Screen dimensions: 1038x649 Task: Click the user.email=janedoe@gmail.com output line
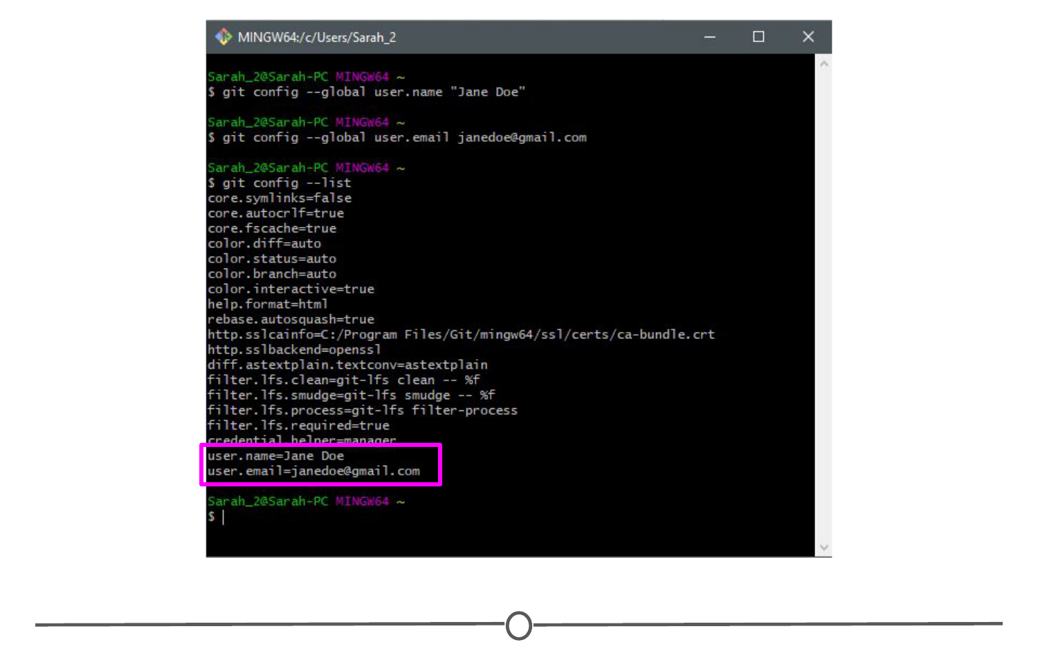(313, 471)
